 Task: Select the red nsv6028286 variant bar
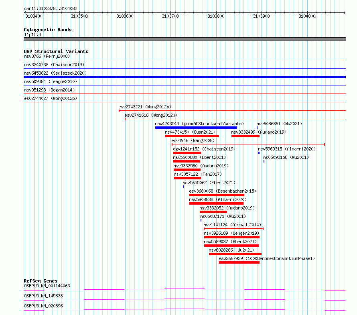coord(235,254)
